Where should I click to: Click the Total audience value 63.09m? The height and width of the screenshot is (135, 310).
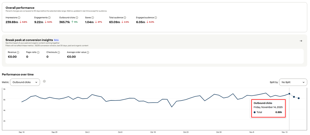[x=115, y=22]
